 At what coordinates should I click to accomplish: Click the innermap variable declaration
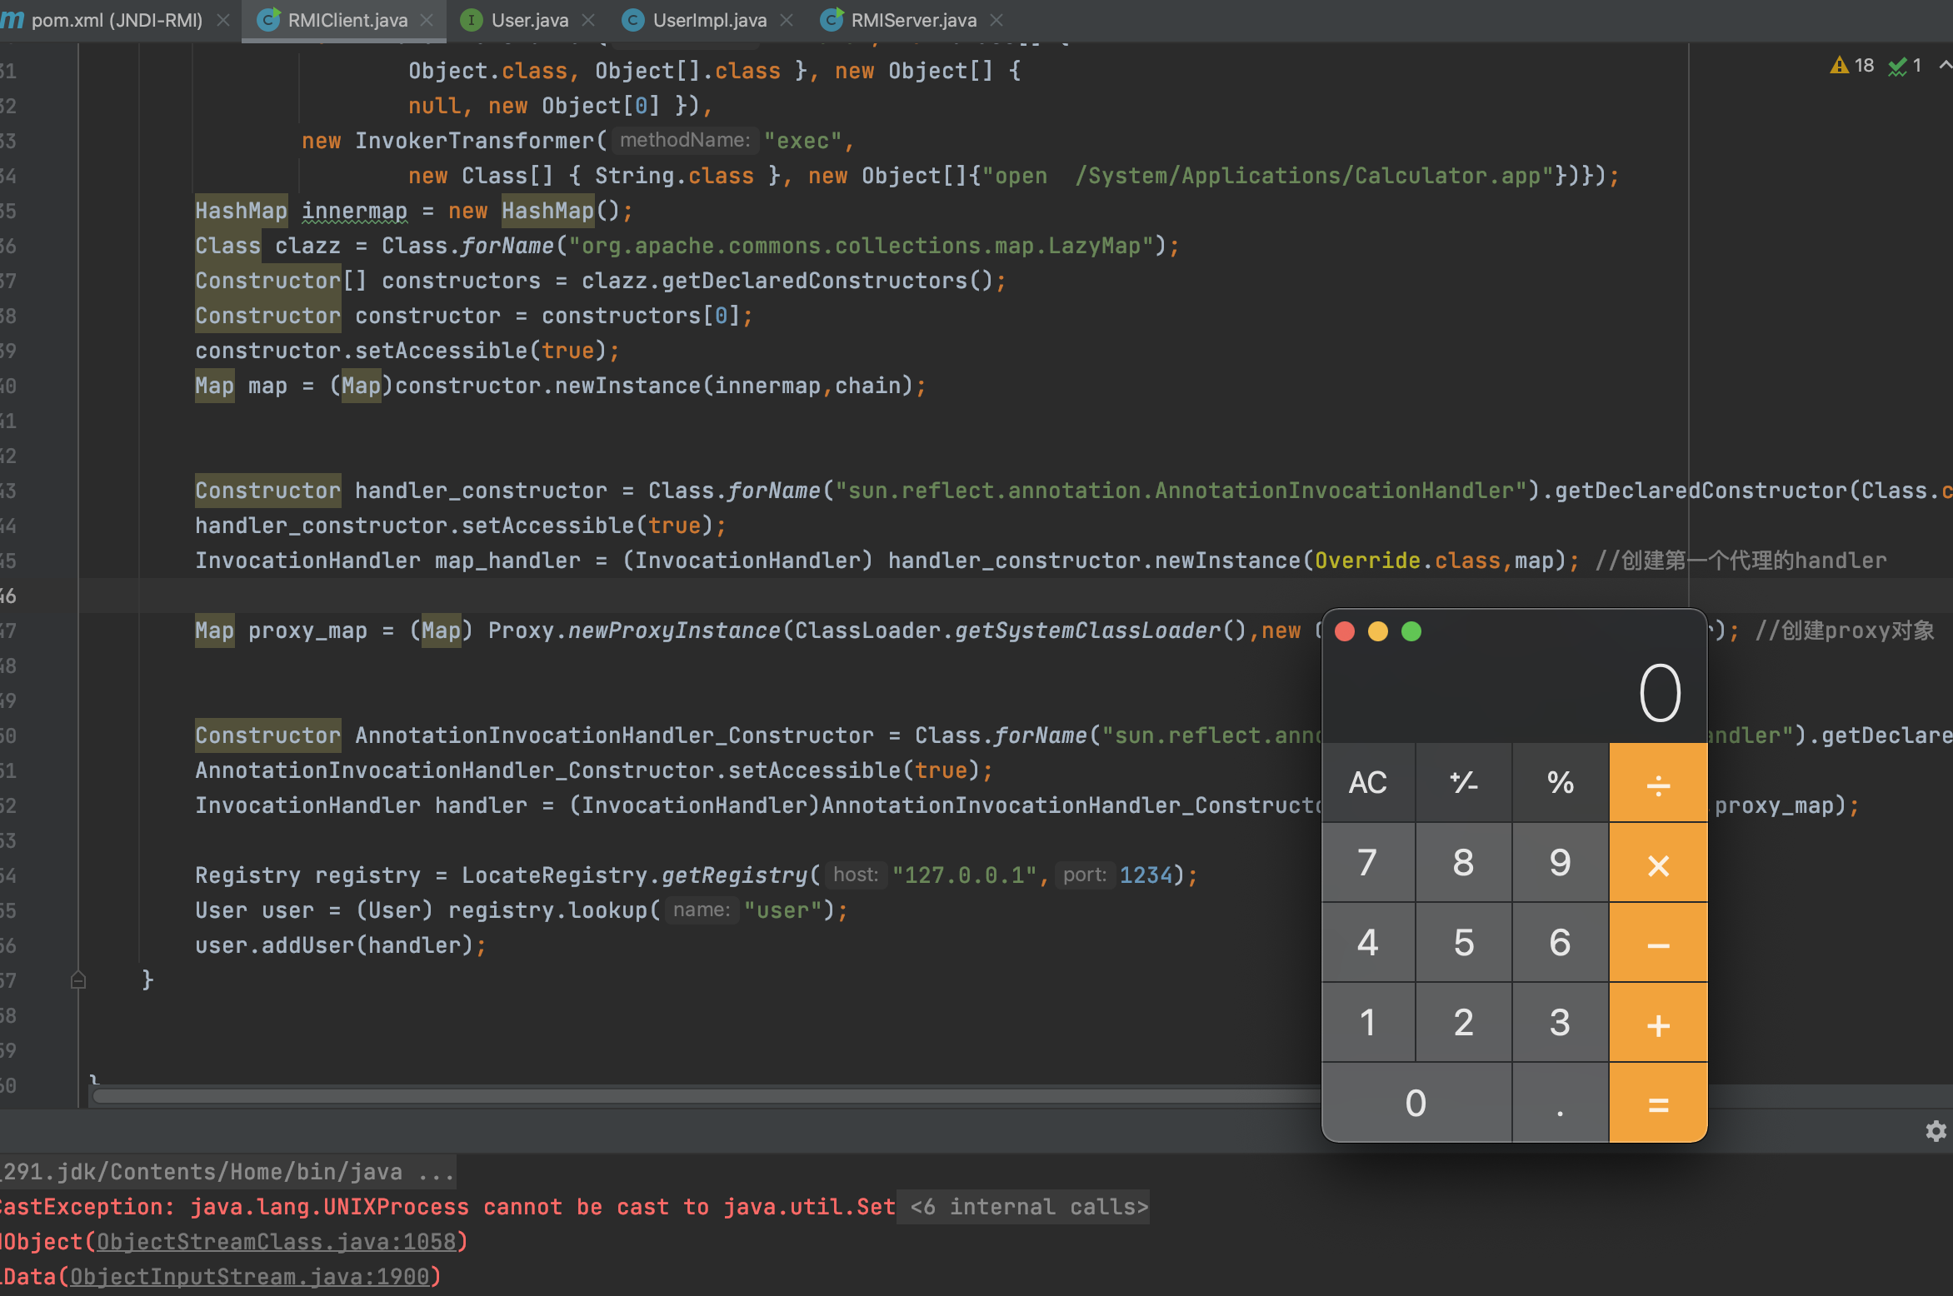[x=354, y=211]
